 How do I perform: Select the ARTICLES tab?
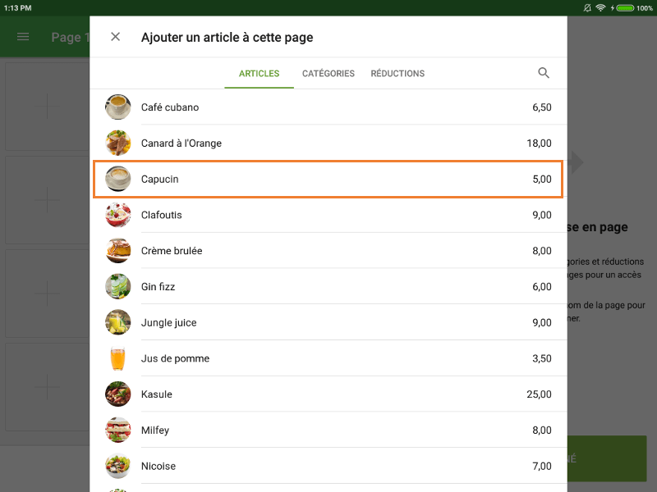coord(259,73)
